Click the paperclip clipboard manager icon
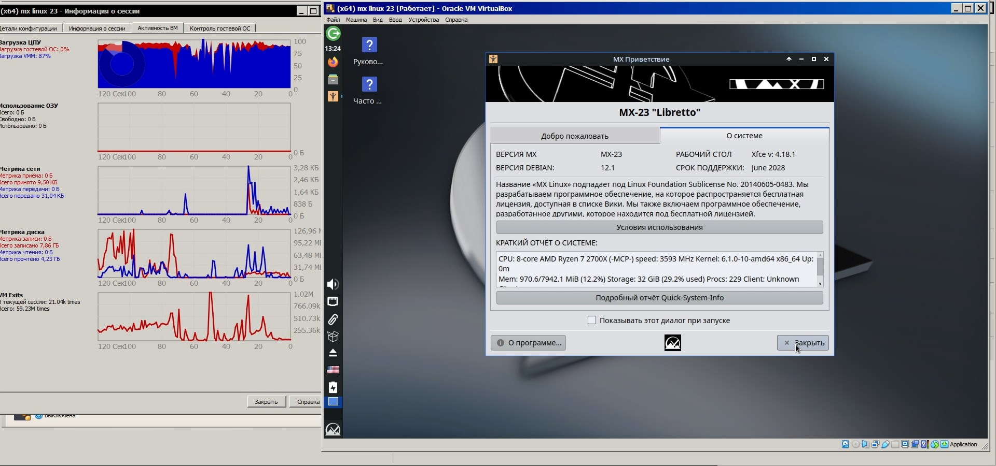This screenshot has height=466, width=996. (333, 319)
